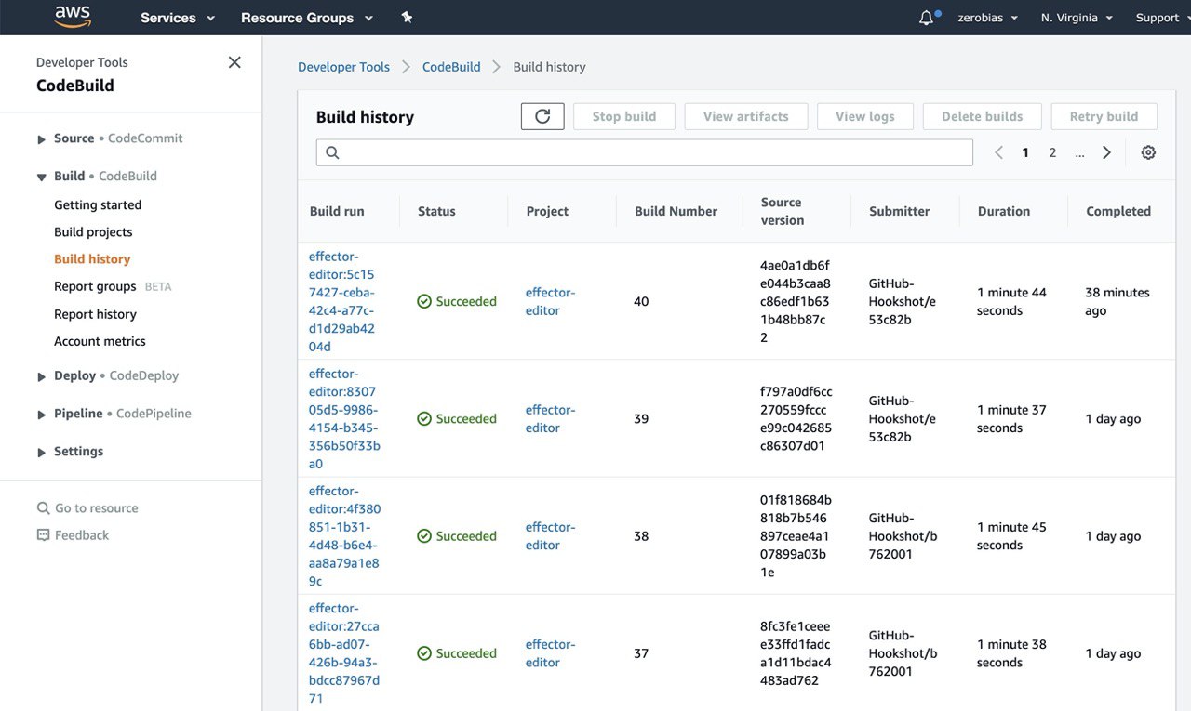
Task: Click the Retry build button
Action: point(1104,116)
